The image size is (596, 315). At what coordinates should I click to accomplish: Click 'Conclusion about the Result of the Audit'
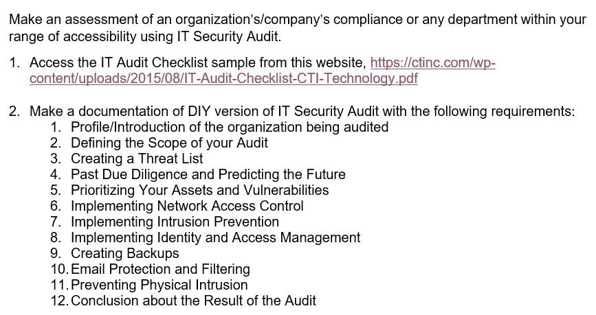193,301
